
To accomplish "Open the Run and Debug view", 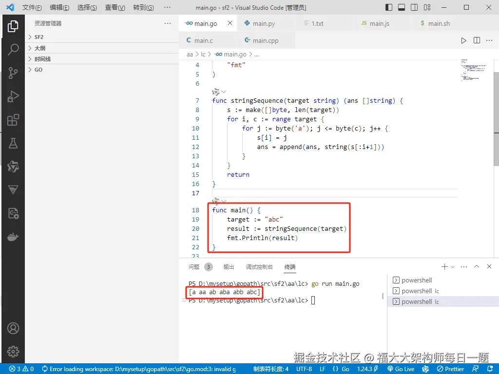I will pos(13,96).
